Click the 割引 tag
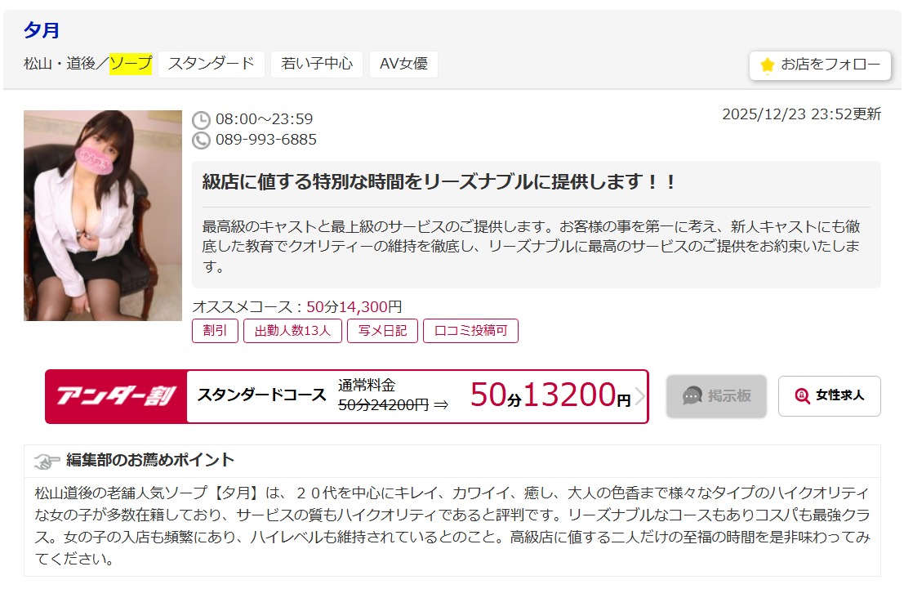 coord(215,331)
